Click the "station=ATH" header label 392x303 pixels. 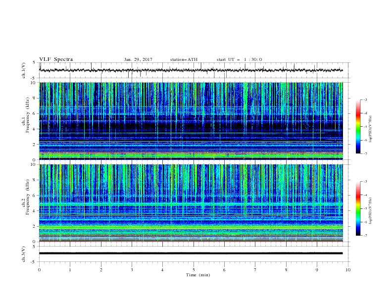tap(184, 59)
